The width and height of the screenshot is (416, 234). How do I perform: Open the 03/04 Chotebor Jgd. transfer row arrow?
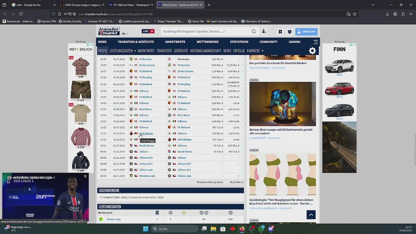point(242,176)
